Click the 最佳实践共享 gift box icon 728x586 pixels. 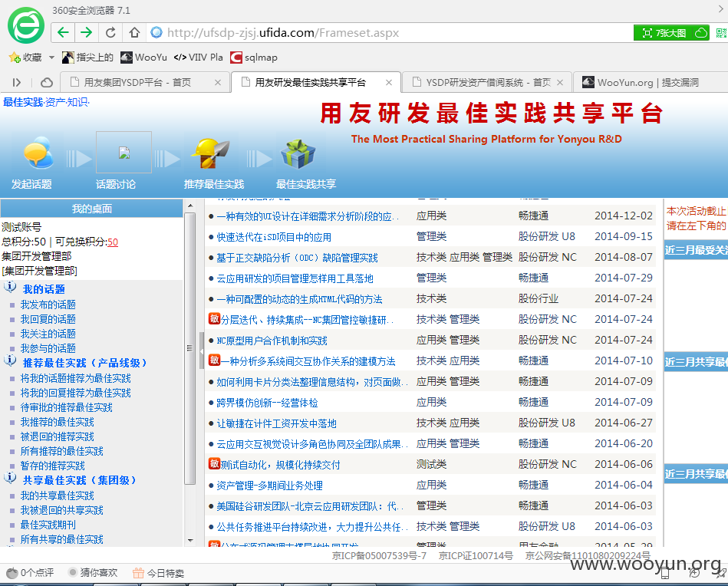pyautogui.click(x=298, y=154)
